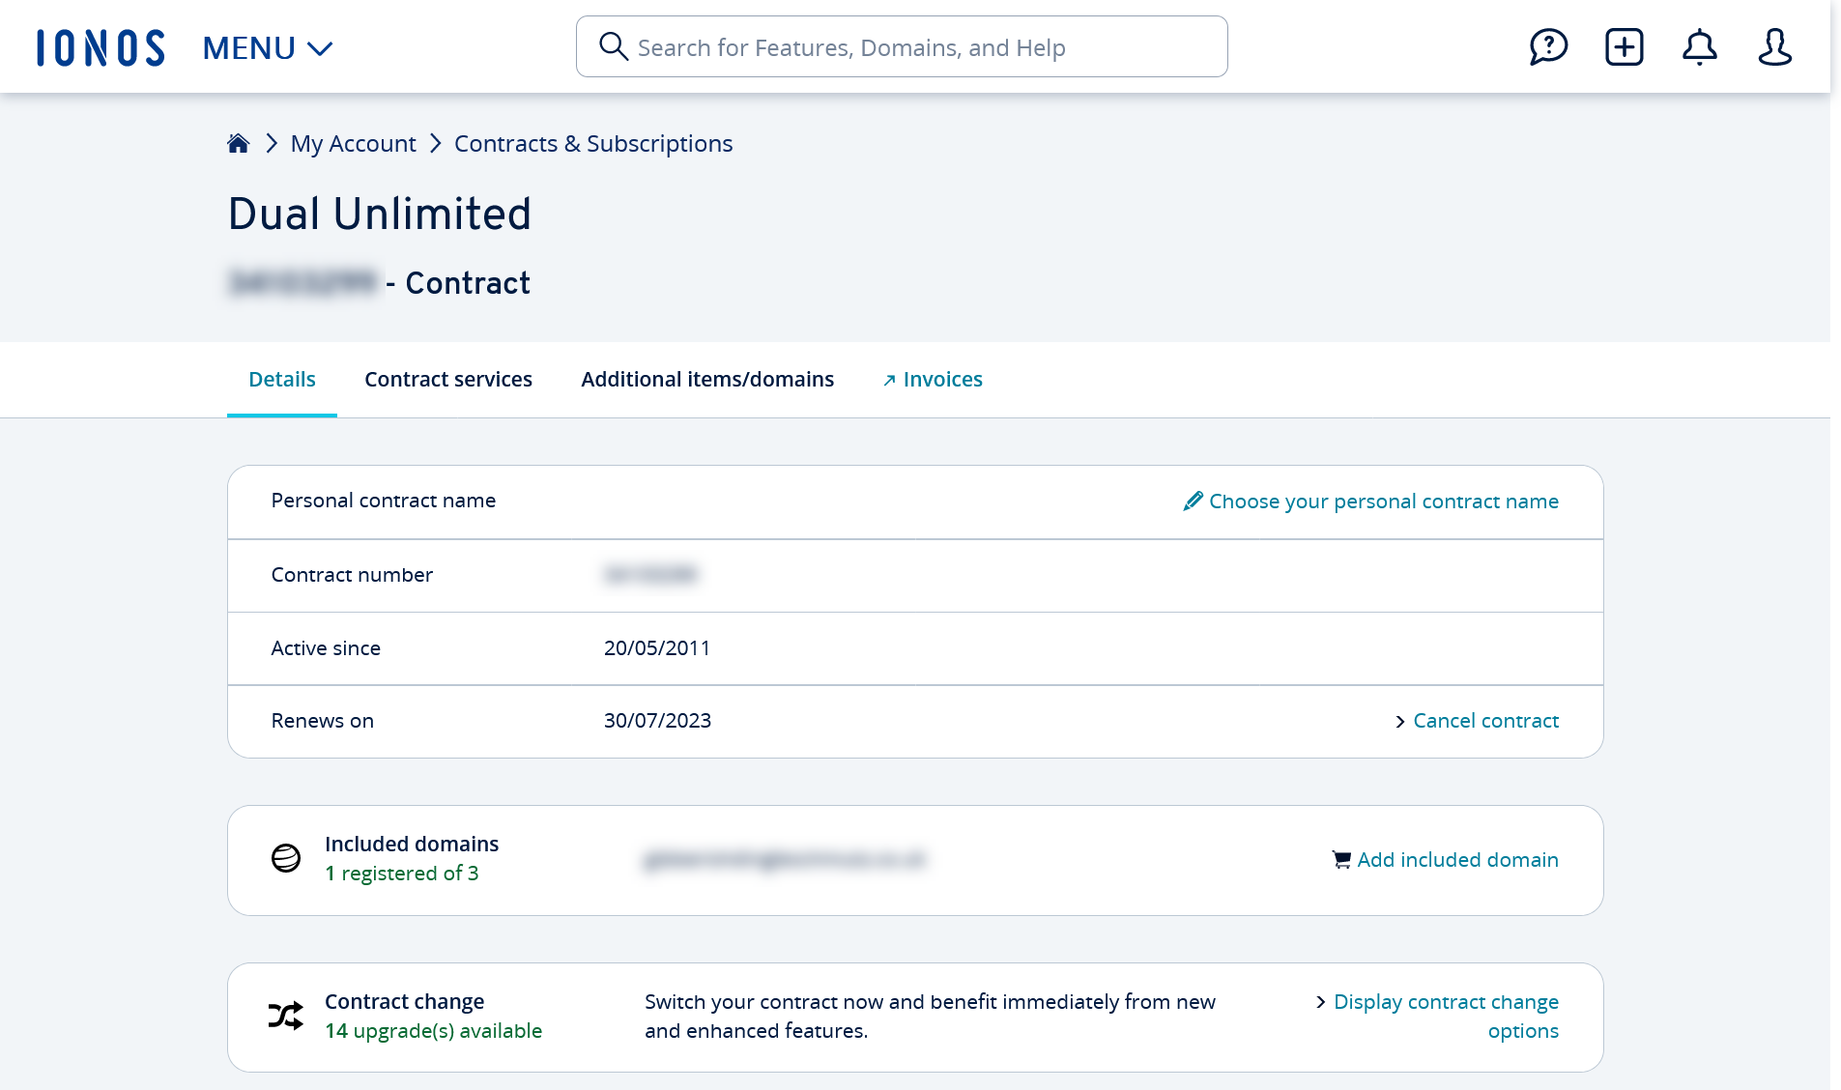This screenshot has width=1841, height=1090.
Task: Open My Account breadcrumb
Action: click(353, 143)
